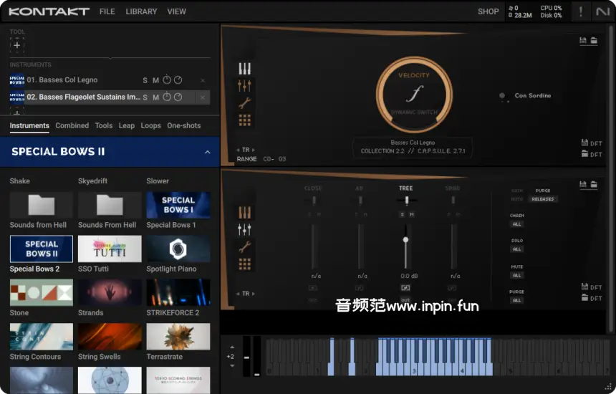Click tune knob icon for Basses Flageolet Sustains
Screen dimensions: 616x394
pyautogui.click(x=167, y=97)
